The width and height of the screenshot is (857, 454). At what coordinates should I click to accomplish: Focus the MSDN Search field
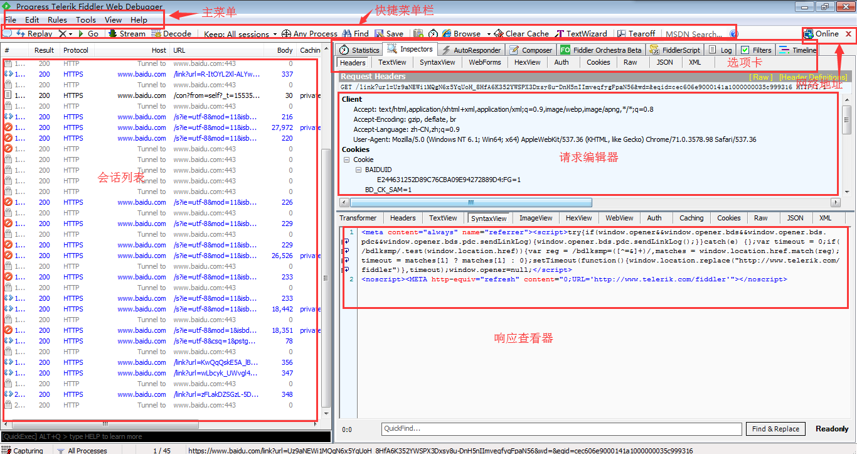point(695,34)
